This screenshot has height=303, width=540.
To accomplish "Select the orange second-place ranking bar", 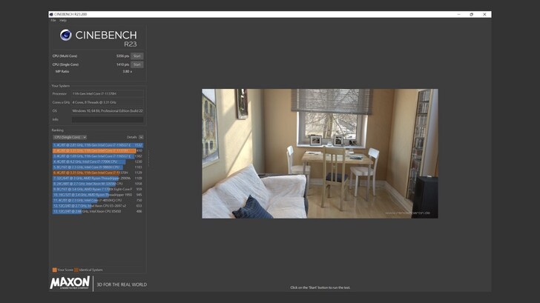I will tap(94, 151).
